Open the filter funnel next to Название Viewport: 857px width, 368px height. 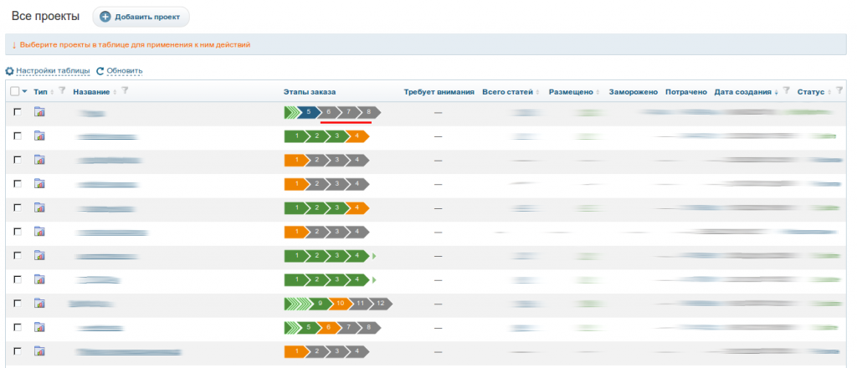coord(125,90)
